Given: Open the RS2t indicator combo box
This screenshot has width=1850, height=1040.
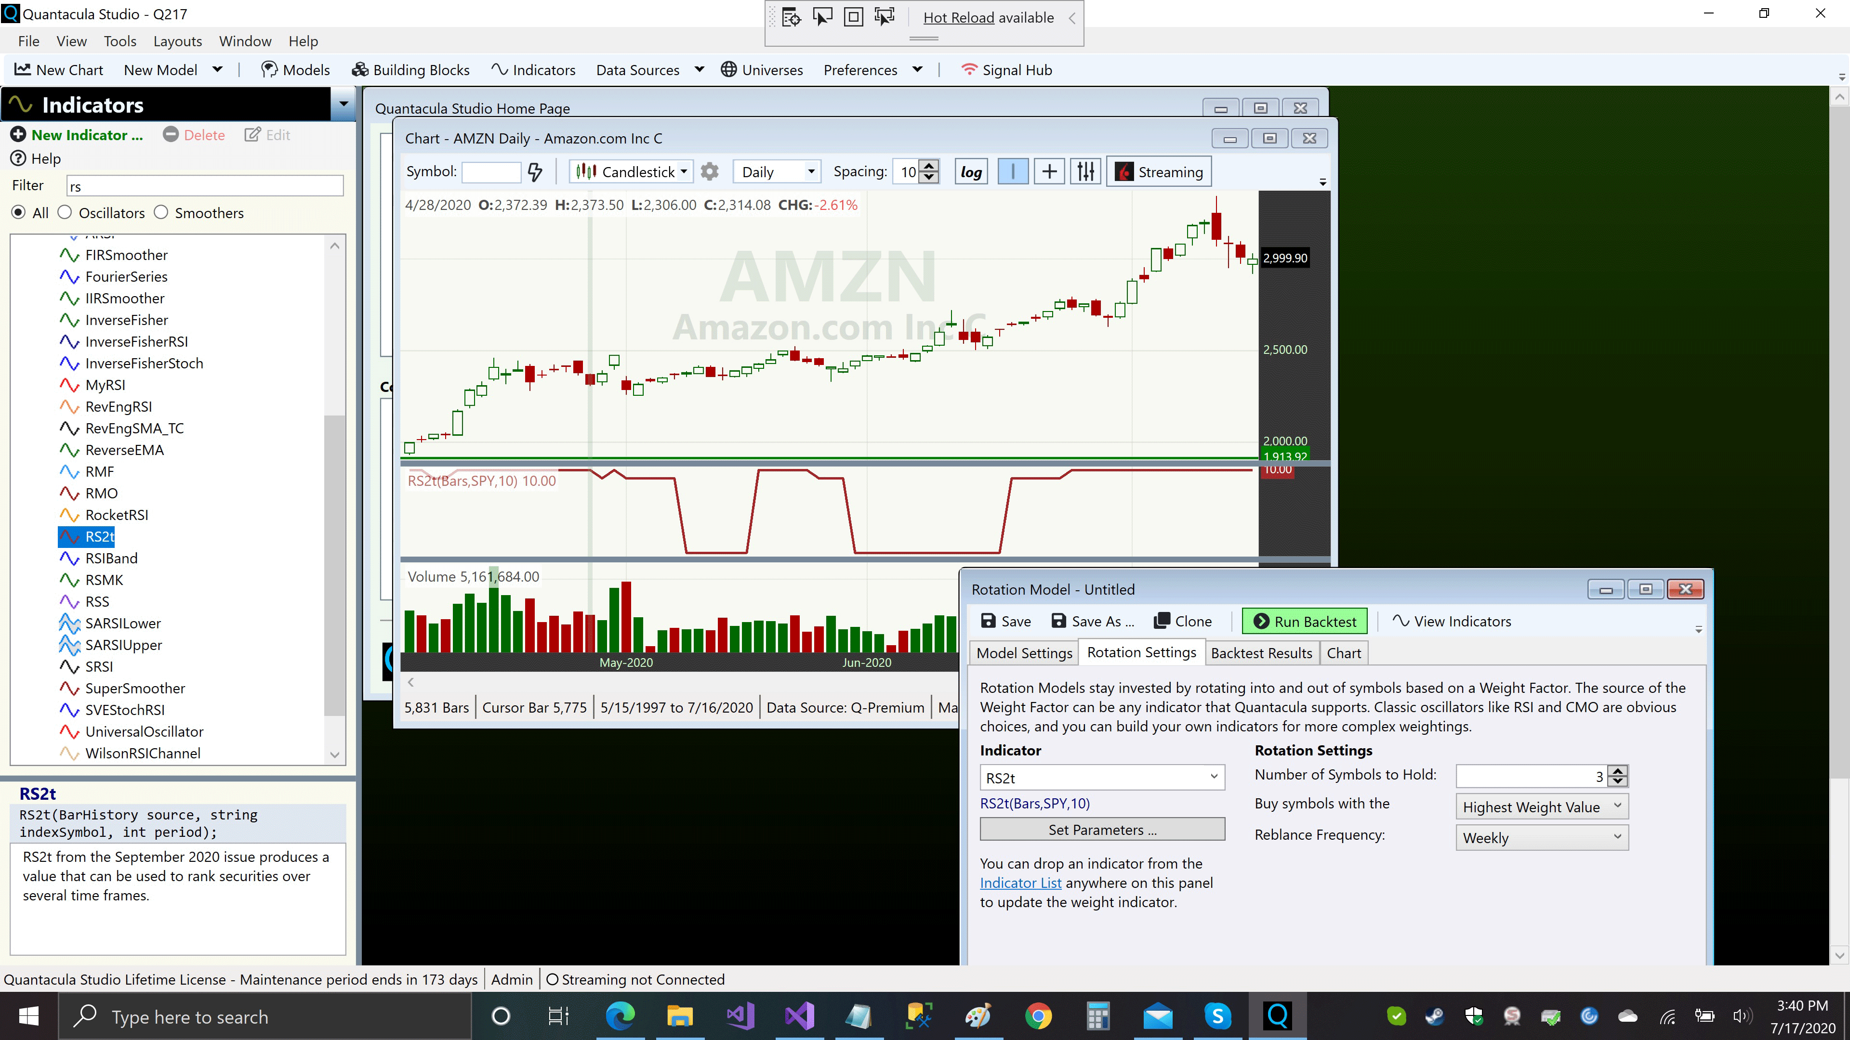Looking at the screenshot, I should pyautogui.click(x=1102, y=777).
